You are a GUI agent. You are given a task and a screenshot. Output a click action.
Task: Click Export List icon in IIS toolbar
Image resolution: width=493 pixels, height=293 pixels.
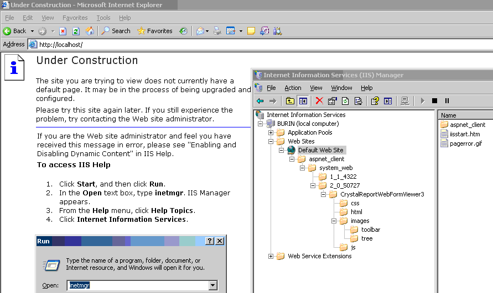pos(358,101)
